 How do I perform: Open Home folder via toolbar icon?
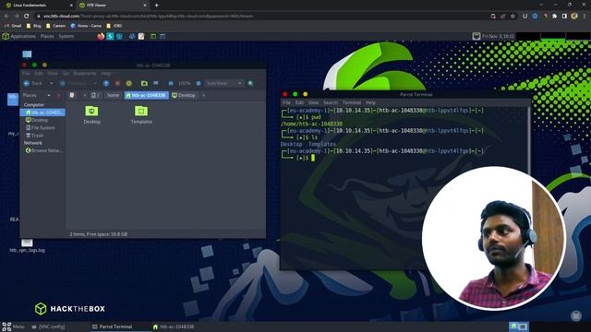pyautogui.click(x=144, y=83)
